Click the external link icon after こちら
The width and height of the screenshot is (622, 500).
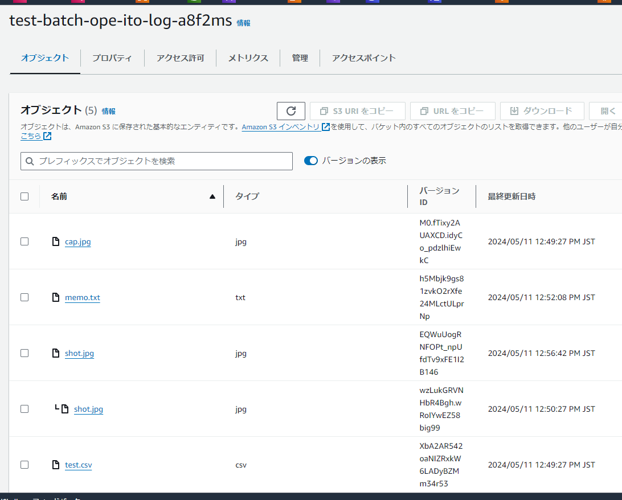pos(47,136)
